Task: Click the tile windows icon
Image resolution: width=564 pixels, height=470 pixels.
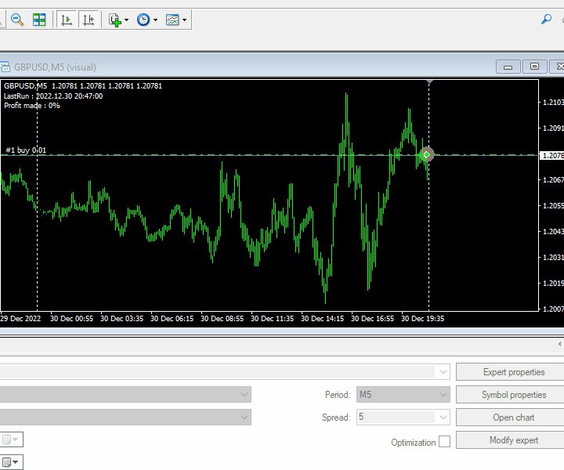Action: tap(39, 20)
